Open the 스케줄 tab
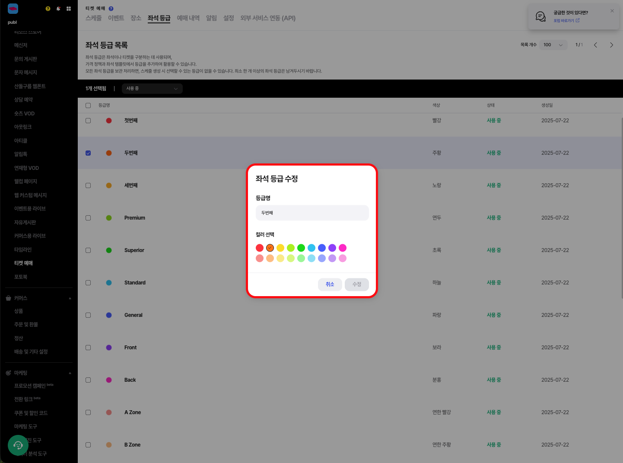 tap(93, 18)
